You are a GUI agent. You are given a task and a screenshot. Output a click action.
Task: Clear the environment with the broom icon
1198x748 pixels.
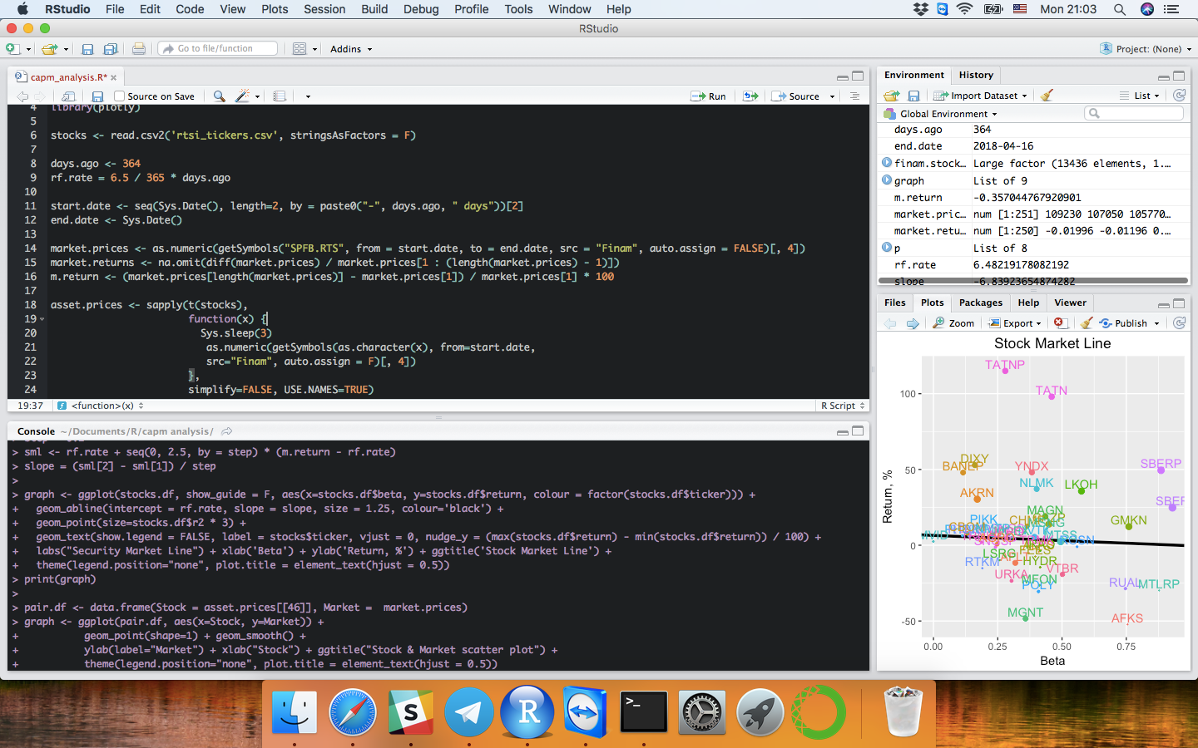tap(1047, 96)
